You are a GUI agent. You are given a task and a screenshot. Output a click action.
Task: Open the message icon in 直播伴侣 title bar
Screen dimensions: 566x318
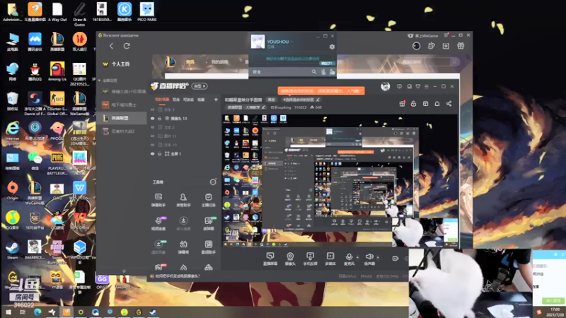[x=399, y=86]
